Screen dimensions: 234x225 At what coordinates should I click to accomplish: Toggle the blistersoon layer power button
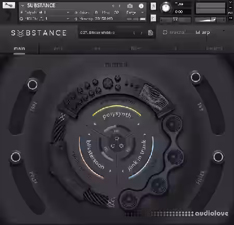click(x=113, y=145)
